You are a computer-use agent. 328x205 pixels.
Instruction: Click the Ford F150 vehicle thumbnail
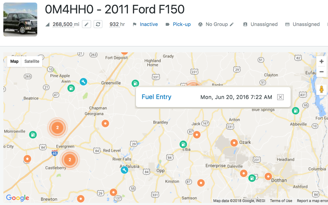(x=20, y=20)
